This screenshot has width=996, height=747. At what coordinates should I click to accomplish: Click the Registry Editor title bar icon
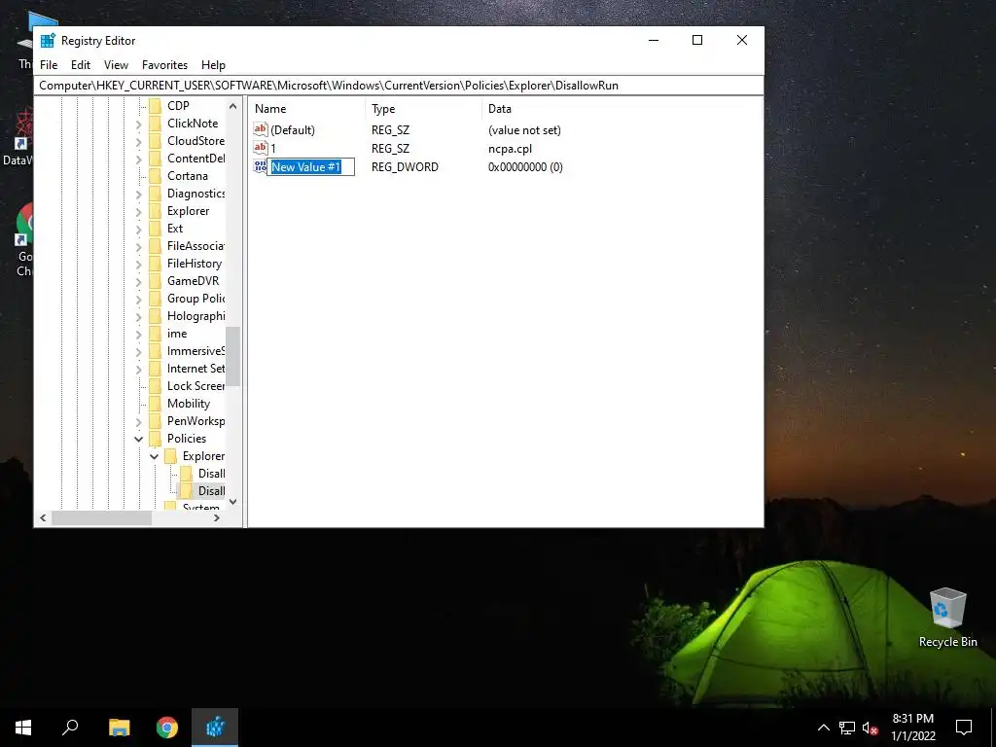pyautogui.click(x=48, y=41)
